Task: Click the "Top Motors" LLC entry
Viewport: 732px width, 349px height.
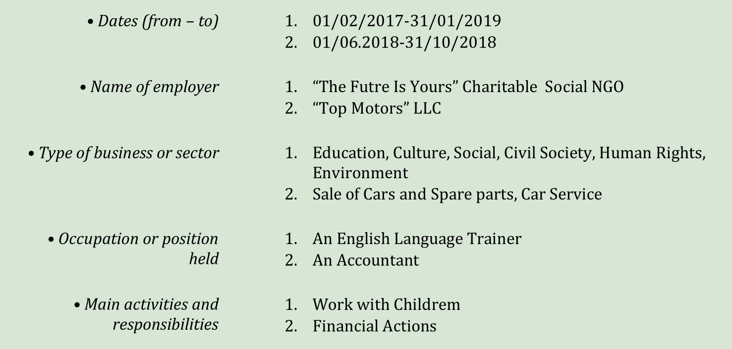Action: pyautogui.click(x=377, y=108)
